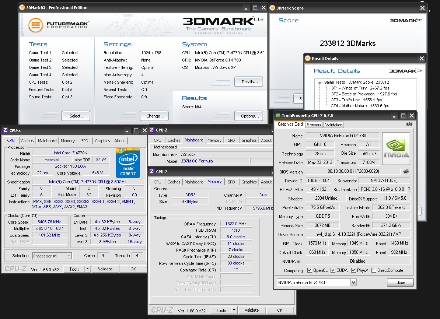Open the GPU selection dropdown in GPU-Z
Viewport: 440px width, 319px height.
click(x=353, y=283)
